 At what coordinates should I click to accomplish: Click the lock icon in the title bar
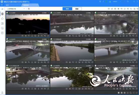pos(128,2)
